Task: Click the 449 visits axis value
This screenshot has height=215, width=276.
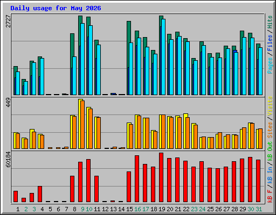Action: tap(9, 102)
